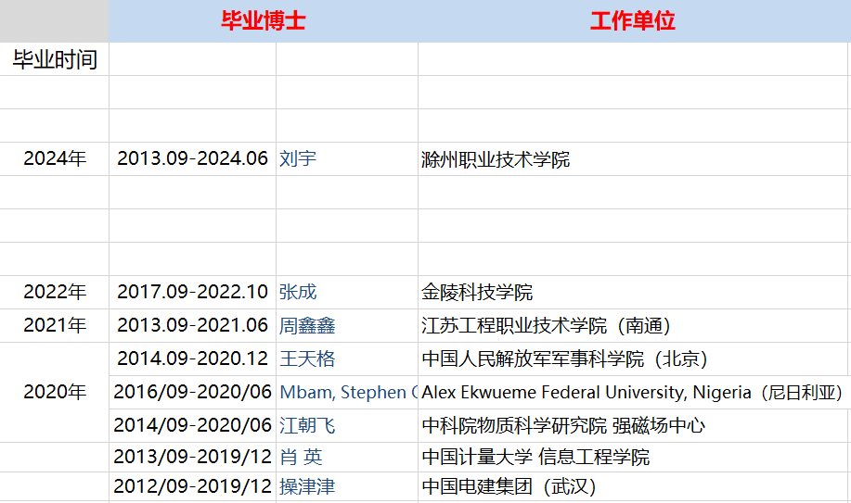Click the 肖 英 name link
The height and width of the screenshot is (503, 851).
click(301, 458)
